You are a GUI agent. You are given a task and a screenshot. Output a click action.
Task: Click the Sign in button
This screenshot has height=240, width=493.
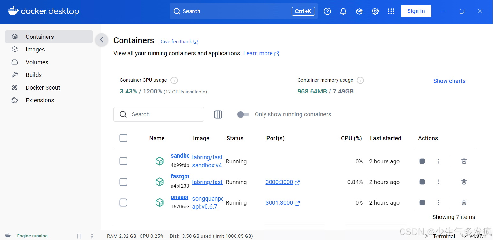pos(416,11)
